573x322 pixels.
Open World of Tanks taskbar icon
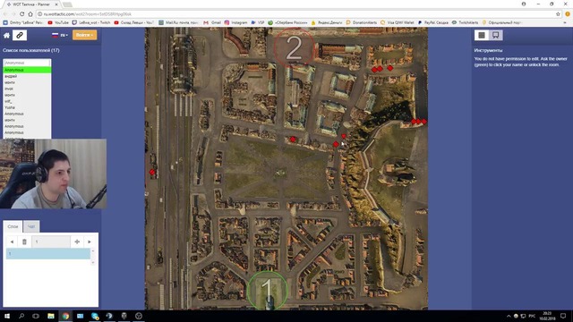point(124,316)
